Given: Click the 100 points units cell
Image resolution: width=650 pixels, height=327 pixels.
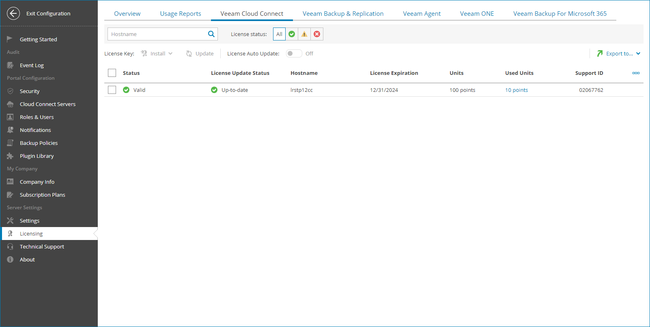Looking at the screenshot, I should pyautogui.click(x=462, y=90).
